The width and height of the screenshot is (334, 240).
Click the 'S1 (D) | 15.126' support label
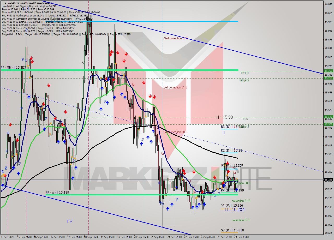point(232,205)
